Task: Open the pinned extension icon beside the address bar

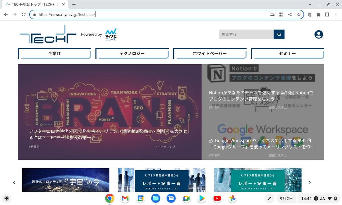Action: point(310,15)
